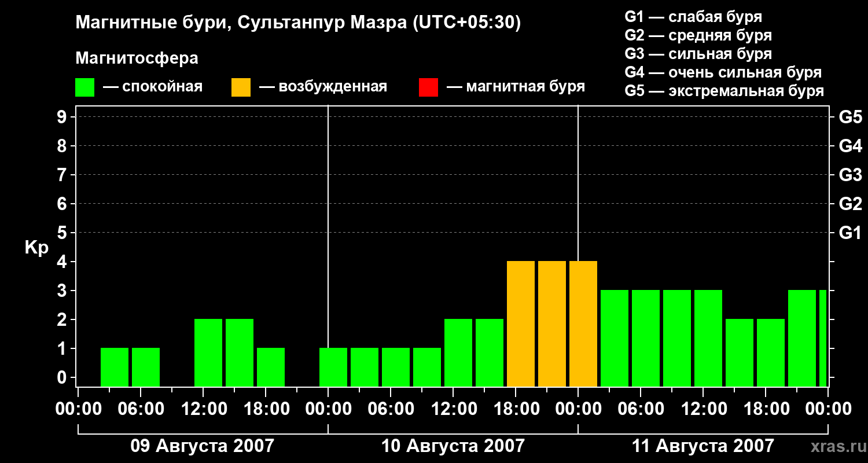Click the 12:00 time label above '10 Августа 2007'
The width and height of the screenshot is (868, 463).
tap(453, 409)
